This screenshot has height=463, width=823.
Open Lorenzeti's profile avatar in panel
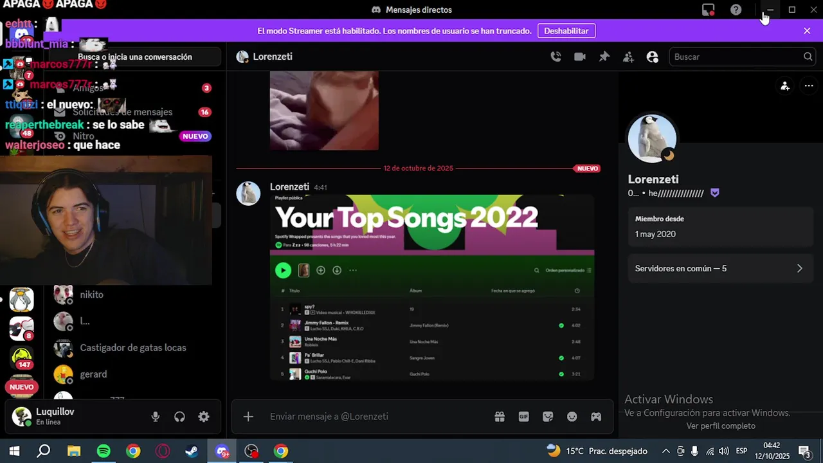[652, 138]
